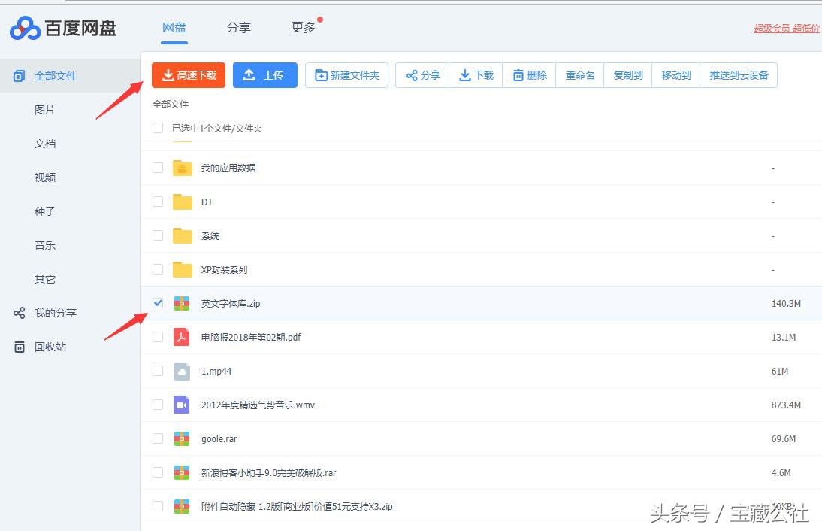Click the 超级会员 超低价 link
Image resolution: width=822 pixels, height=531 pixels.
click(787, 29)
